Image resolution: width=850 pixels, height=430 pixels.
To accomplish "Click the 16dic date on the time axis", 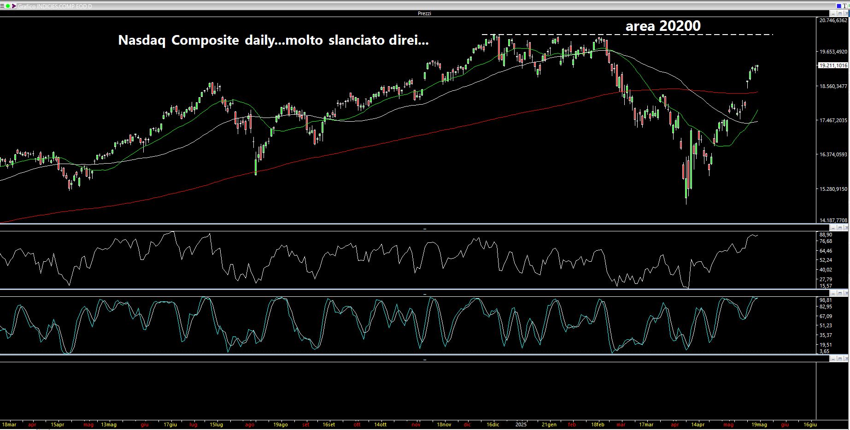I will point(492,424).
